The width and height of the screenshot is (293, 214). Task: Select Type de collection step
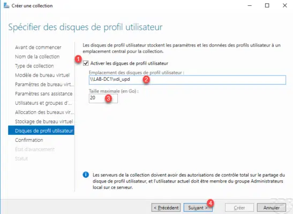(x=34, y=66)
